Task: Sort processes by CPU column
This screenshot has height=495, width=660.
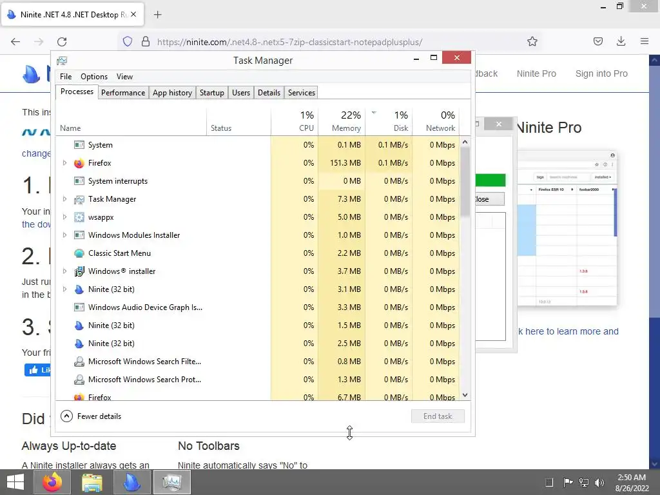Action: pyautogui.click(x=295, y=121)
